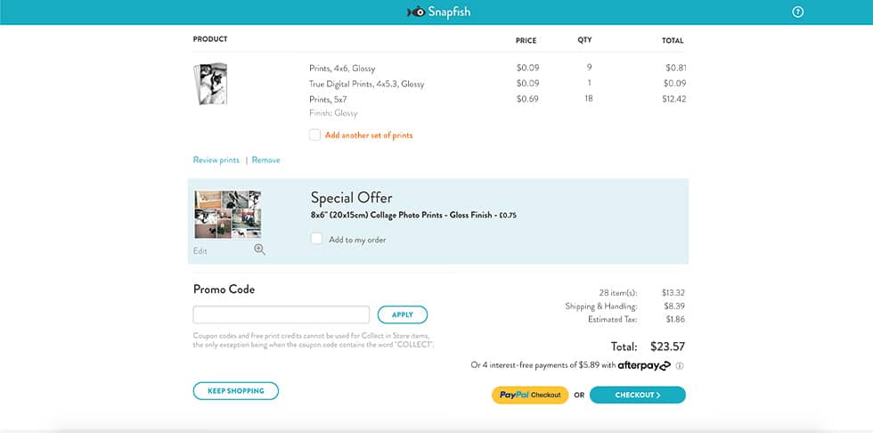Screen dimensions: 873x433
Task: Proceed with the teal Checkout button
Action: pyautogui.click(x=638, y=395)
